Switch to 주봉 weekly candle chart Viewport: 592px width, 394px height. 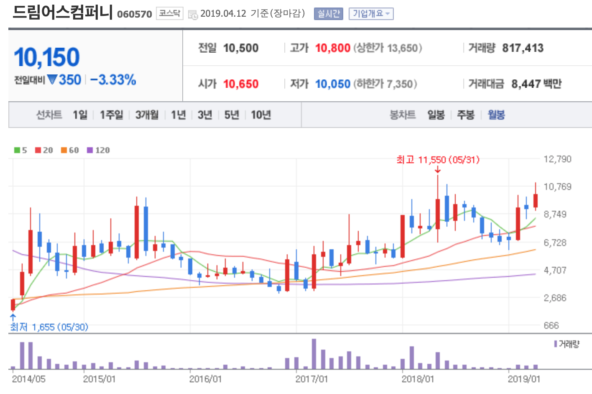(x=466, y=115)
